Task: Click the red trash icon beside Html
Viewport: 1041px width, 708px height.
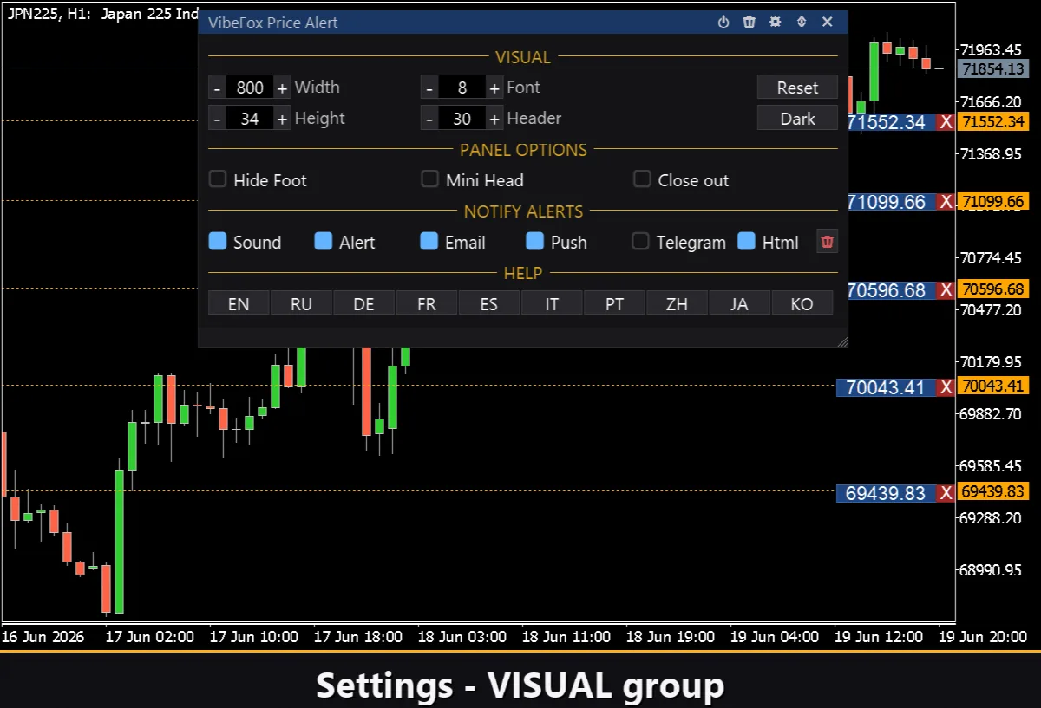Action: pyautogui.click(x=827, y=242)
